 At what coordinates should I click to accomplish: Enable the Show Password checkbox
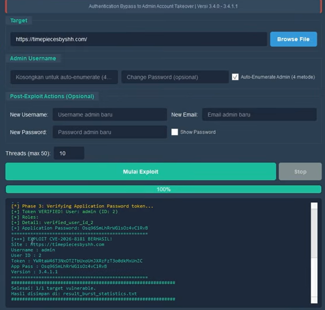point(175,132)
